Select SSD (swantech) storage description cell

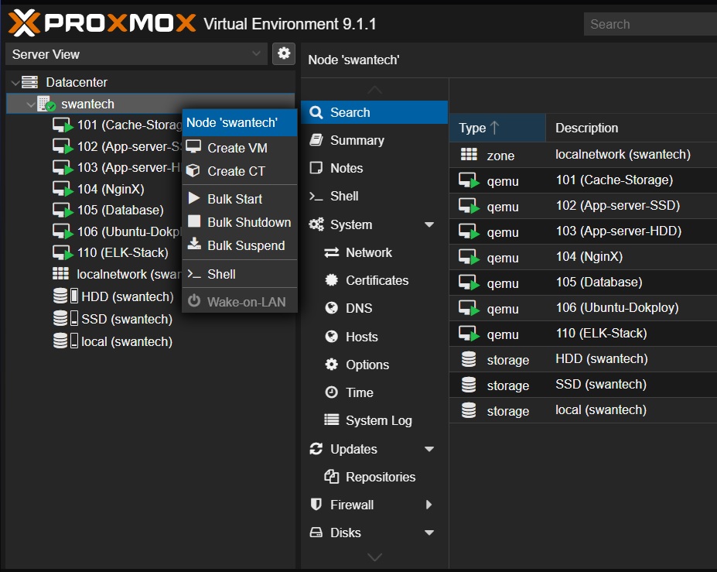click(x=601, y=384)
